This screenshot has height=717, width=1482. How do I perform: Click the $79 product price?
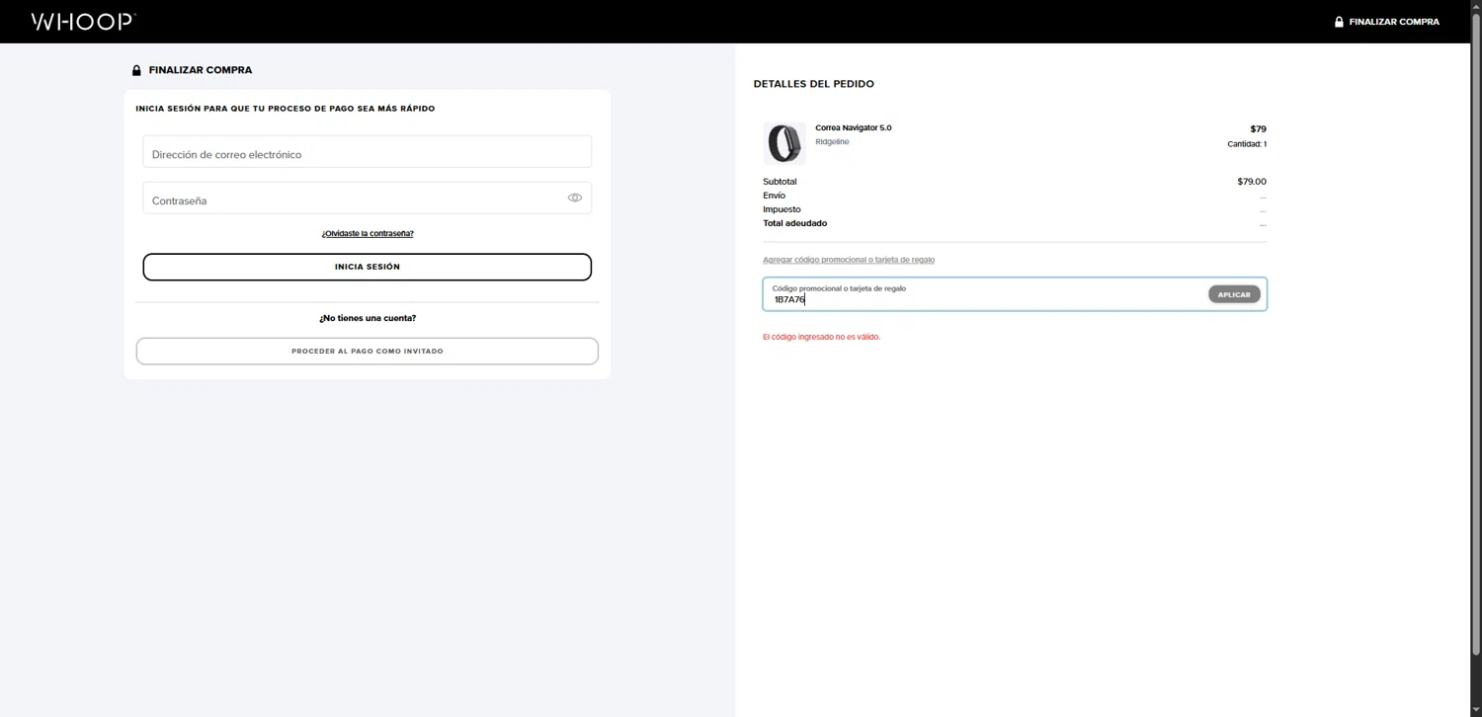[x=1258, y=129]
